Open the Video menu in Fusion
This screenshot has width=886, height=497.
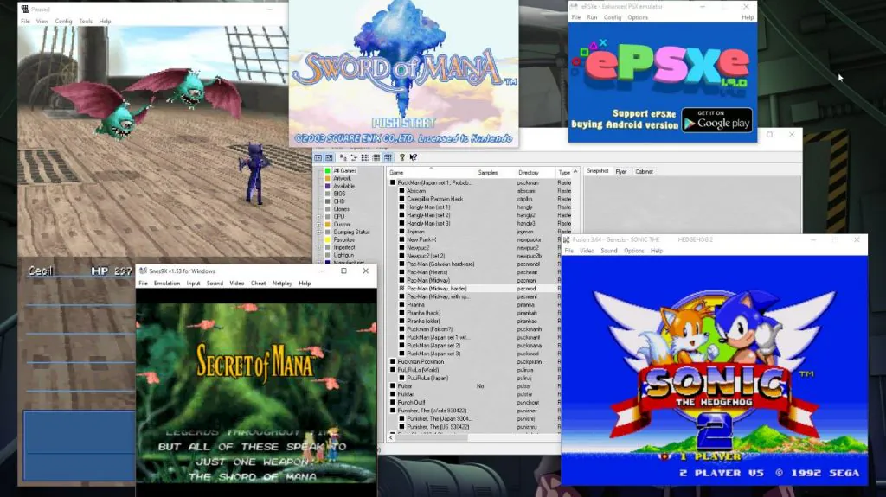587,251
